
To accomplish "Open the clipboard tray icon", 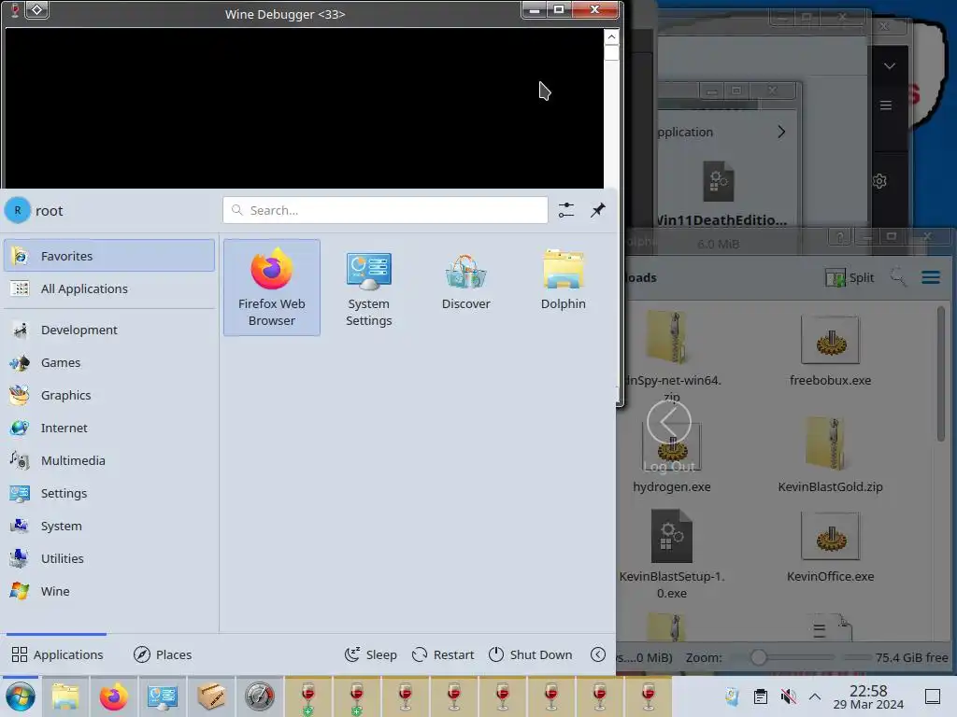I will (760, 696).
